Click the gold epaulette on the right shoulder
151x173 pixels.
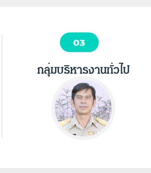[x=102, y=121]
